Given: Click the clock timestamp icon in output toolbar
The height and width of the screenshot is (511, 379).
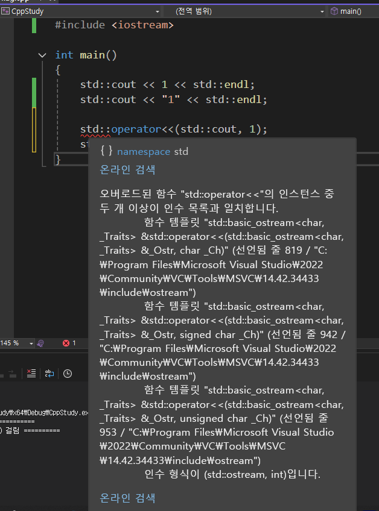Looking at the screenshot, I should pos(68,374).
